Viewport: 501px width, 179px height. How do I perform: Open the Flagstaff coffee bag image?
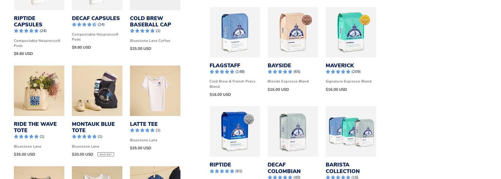pyautogui.click(x=235, y=32)
